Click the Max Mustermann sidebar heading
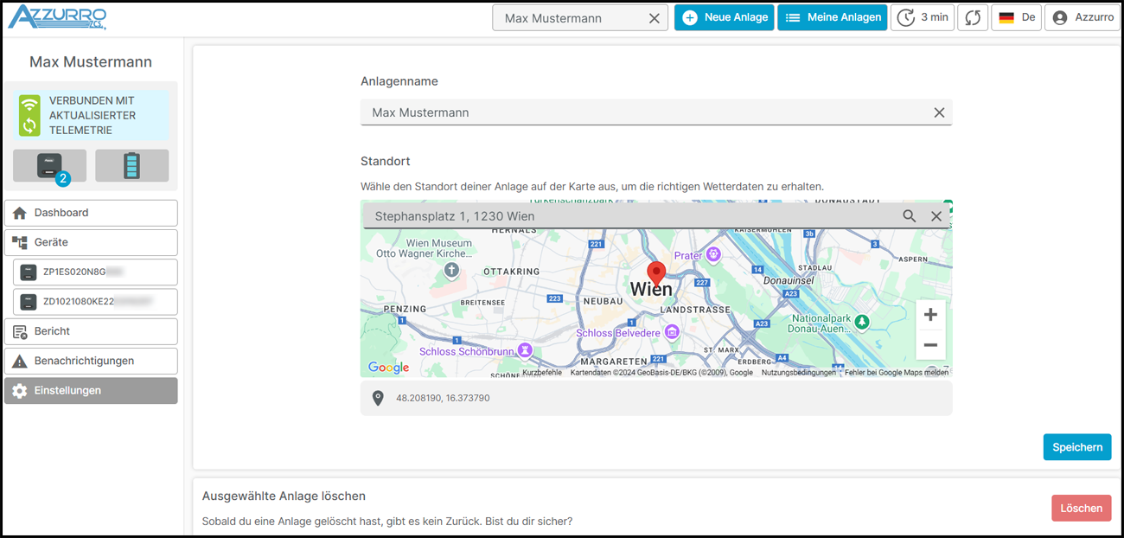The width and height of the screenshot is (1124, 538). click(91, 62)
